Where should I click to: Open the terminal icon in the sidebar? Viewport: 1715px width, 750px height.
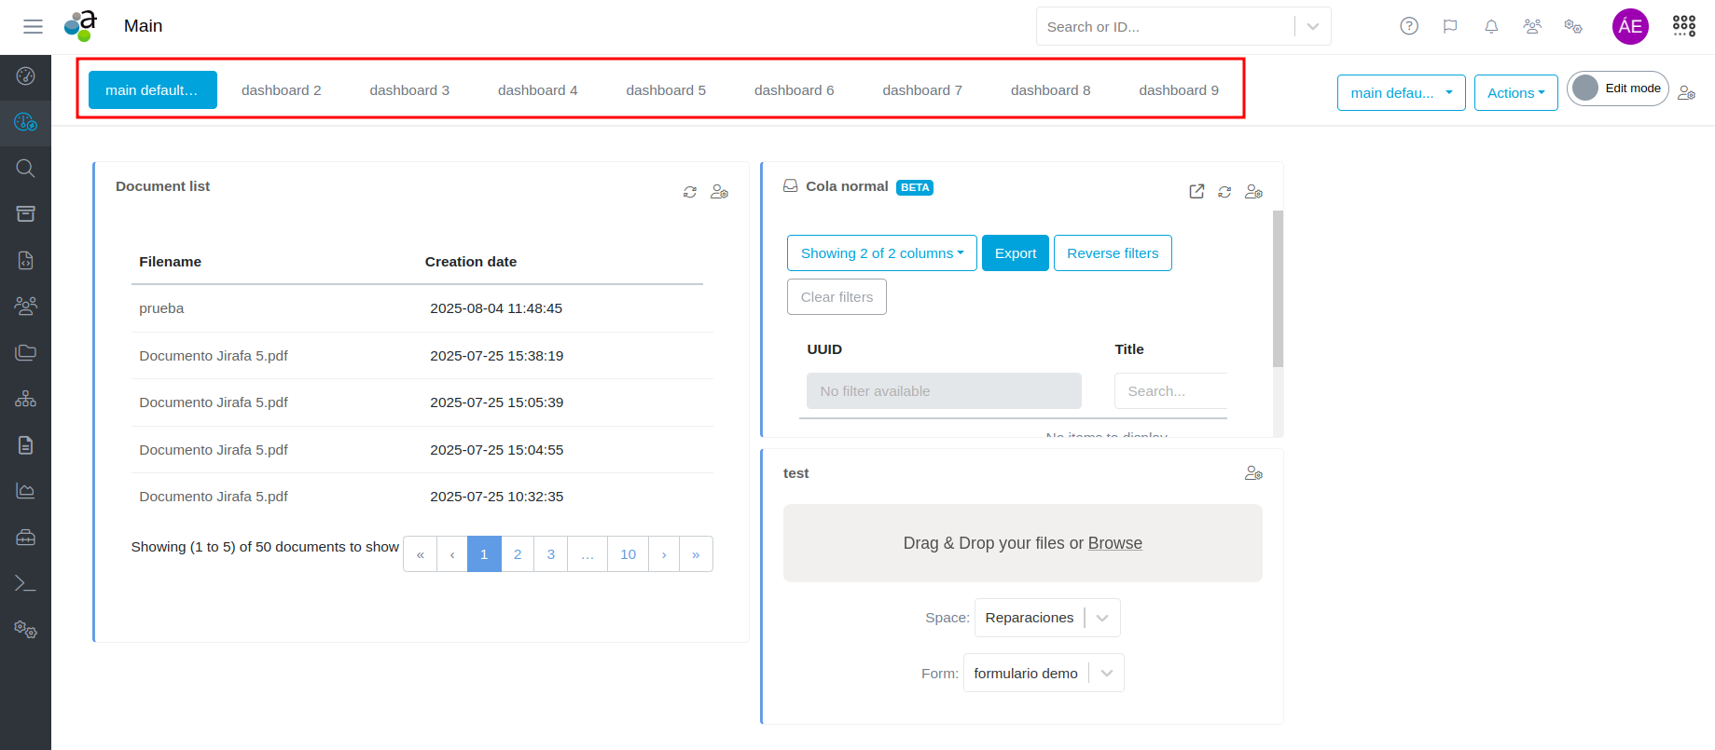(x=25, y=583)
